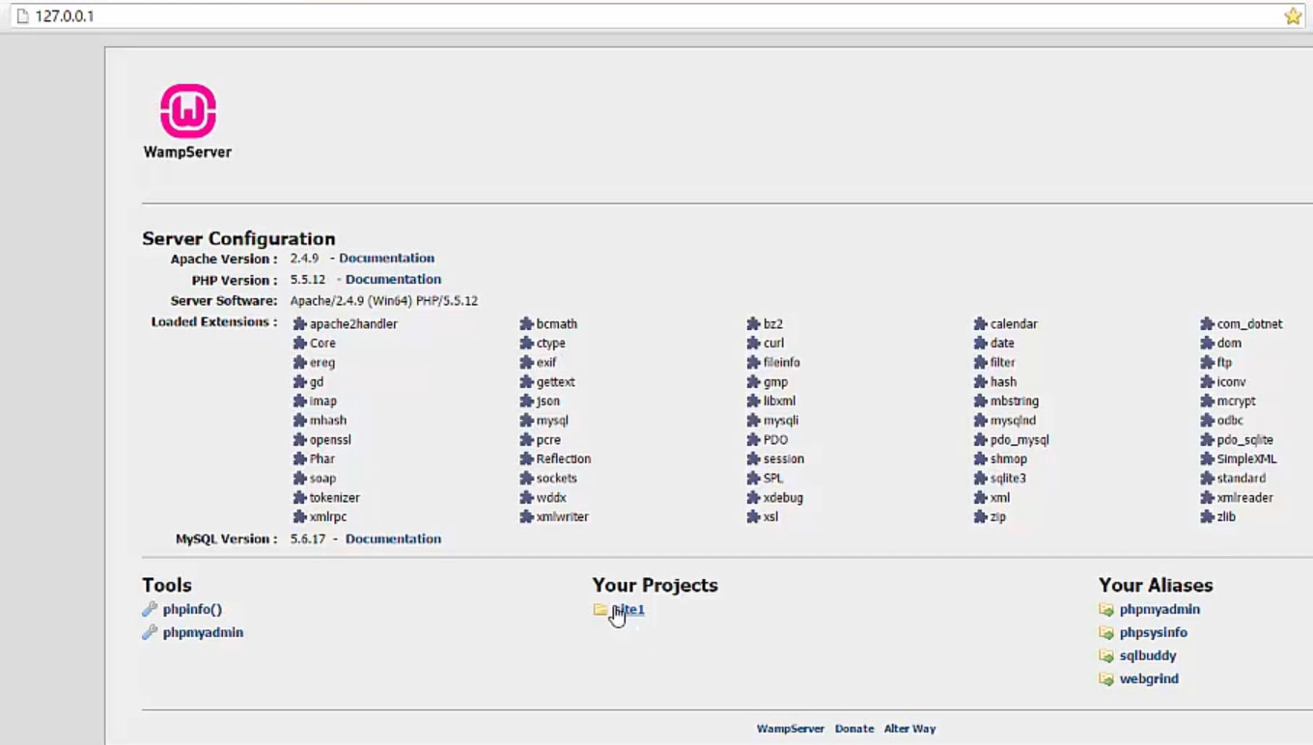Click the puzzle icon beside xdebug
Screen dimensions: 1313x745
coord(754,498)
